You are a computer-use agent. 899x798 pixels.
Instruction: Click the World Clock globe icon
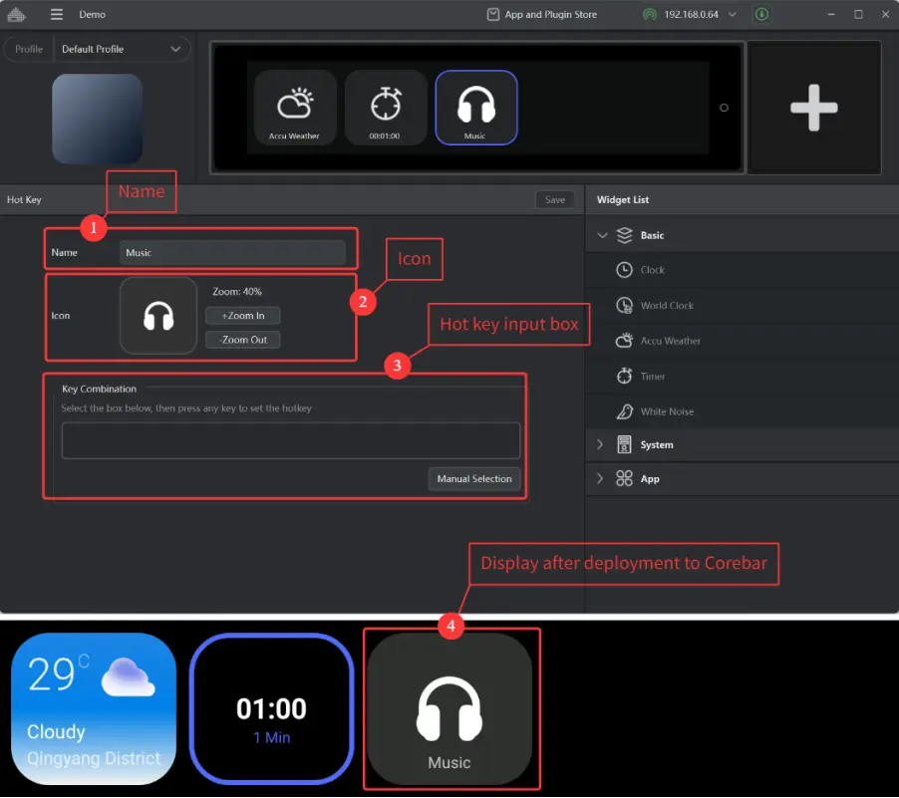(x=624, y=306)
